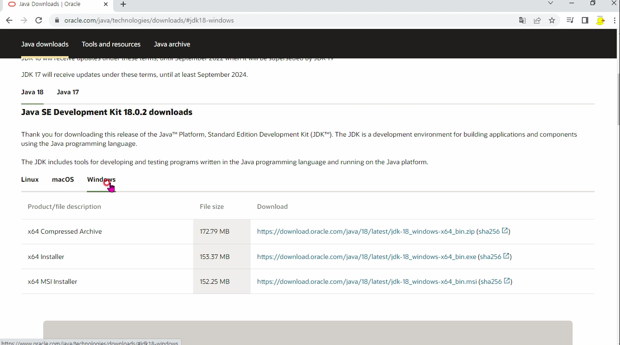Click external link icon beside msi sha256
Screen dimensions: 620x345
tap(507, 281)
